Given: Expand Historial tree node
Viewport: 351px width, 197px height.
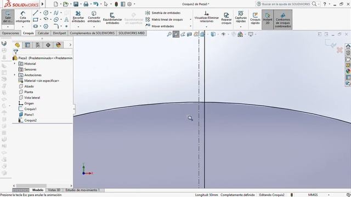Looking at the screenshot, I should pyautogui.click(x=15, y=63).
